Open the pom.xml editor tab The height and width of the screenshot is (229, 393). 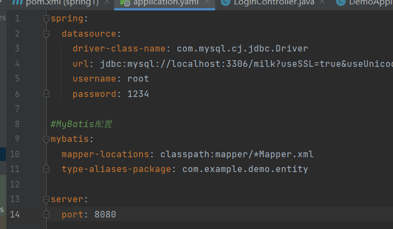[x=60, y=3]
